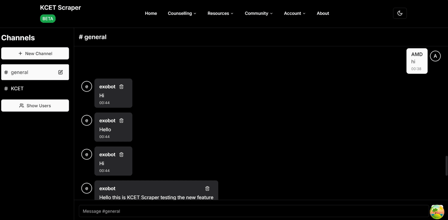The height and width of the screenshot is (220, 448).
Task: Click exobot avatar beside "Hello" message
Action: pos(86,121)
